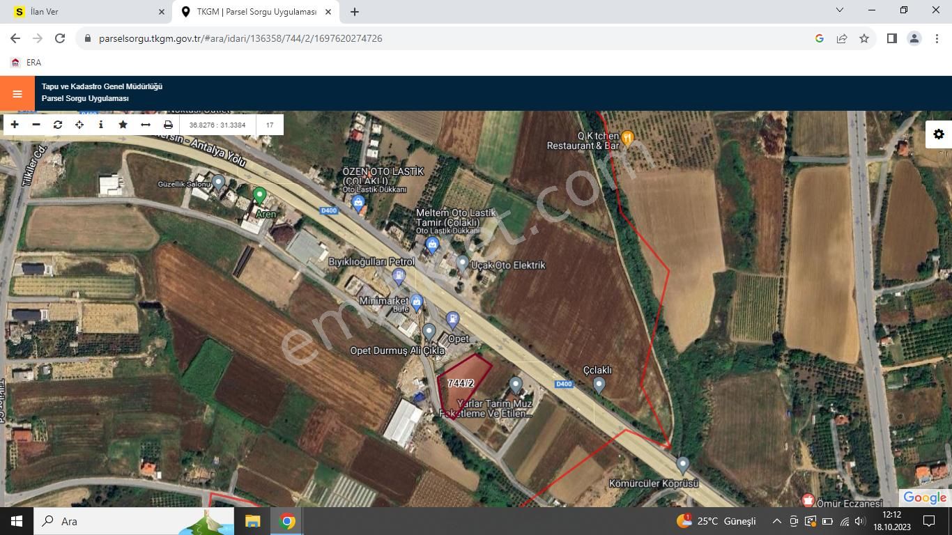
Task: Select the Güzellik Salonu marker
Action: (219, 183)
